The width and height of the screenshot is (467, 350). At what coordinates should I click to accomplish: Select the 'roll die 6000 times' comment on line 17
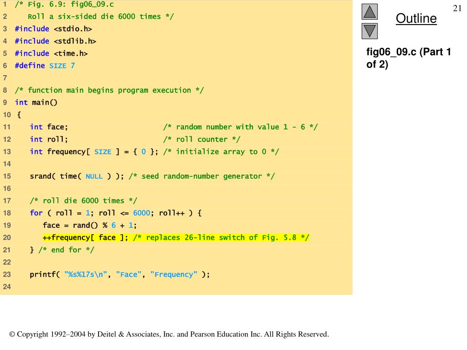[83, 201]
